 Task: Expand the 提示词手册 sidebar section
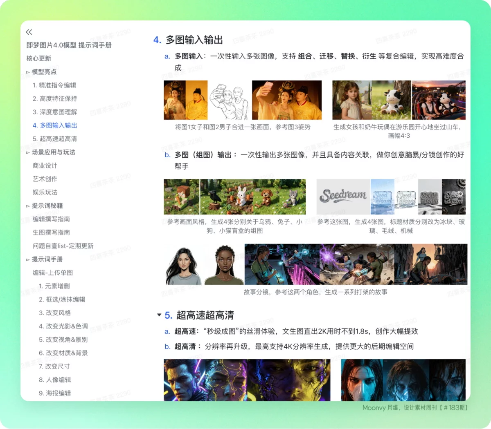(x=29, y=259)
